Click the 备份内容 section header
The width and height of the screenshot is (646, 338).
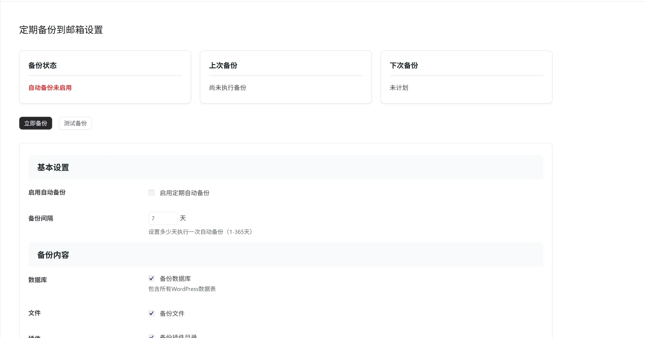coord(53,255)
